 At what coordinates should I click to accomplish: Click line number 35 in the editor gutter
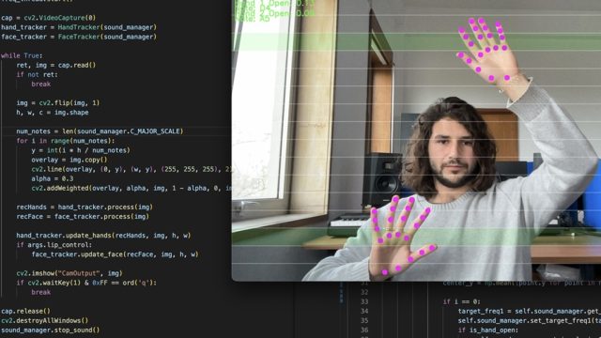(x=364, y=321)
